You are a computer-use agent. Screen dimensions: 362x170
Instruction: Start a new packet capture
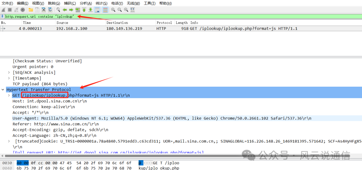click(3, 10)
